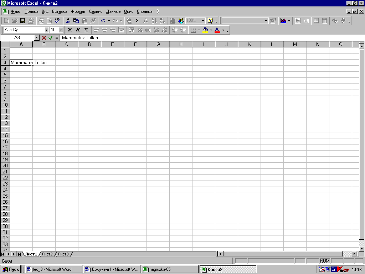Click the Open folder icon

pos(14,21)
